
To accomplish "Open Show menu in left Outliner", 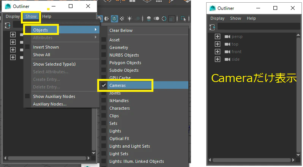I will click(31, 16).
